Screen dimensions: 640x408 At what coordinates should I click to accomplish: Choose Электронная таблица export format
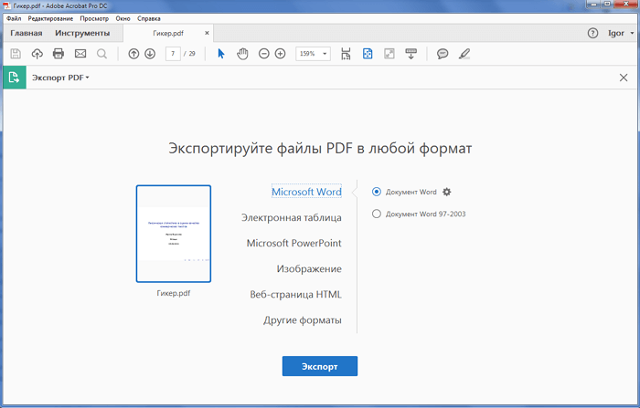tap(291, 217)
